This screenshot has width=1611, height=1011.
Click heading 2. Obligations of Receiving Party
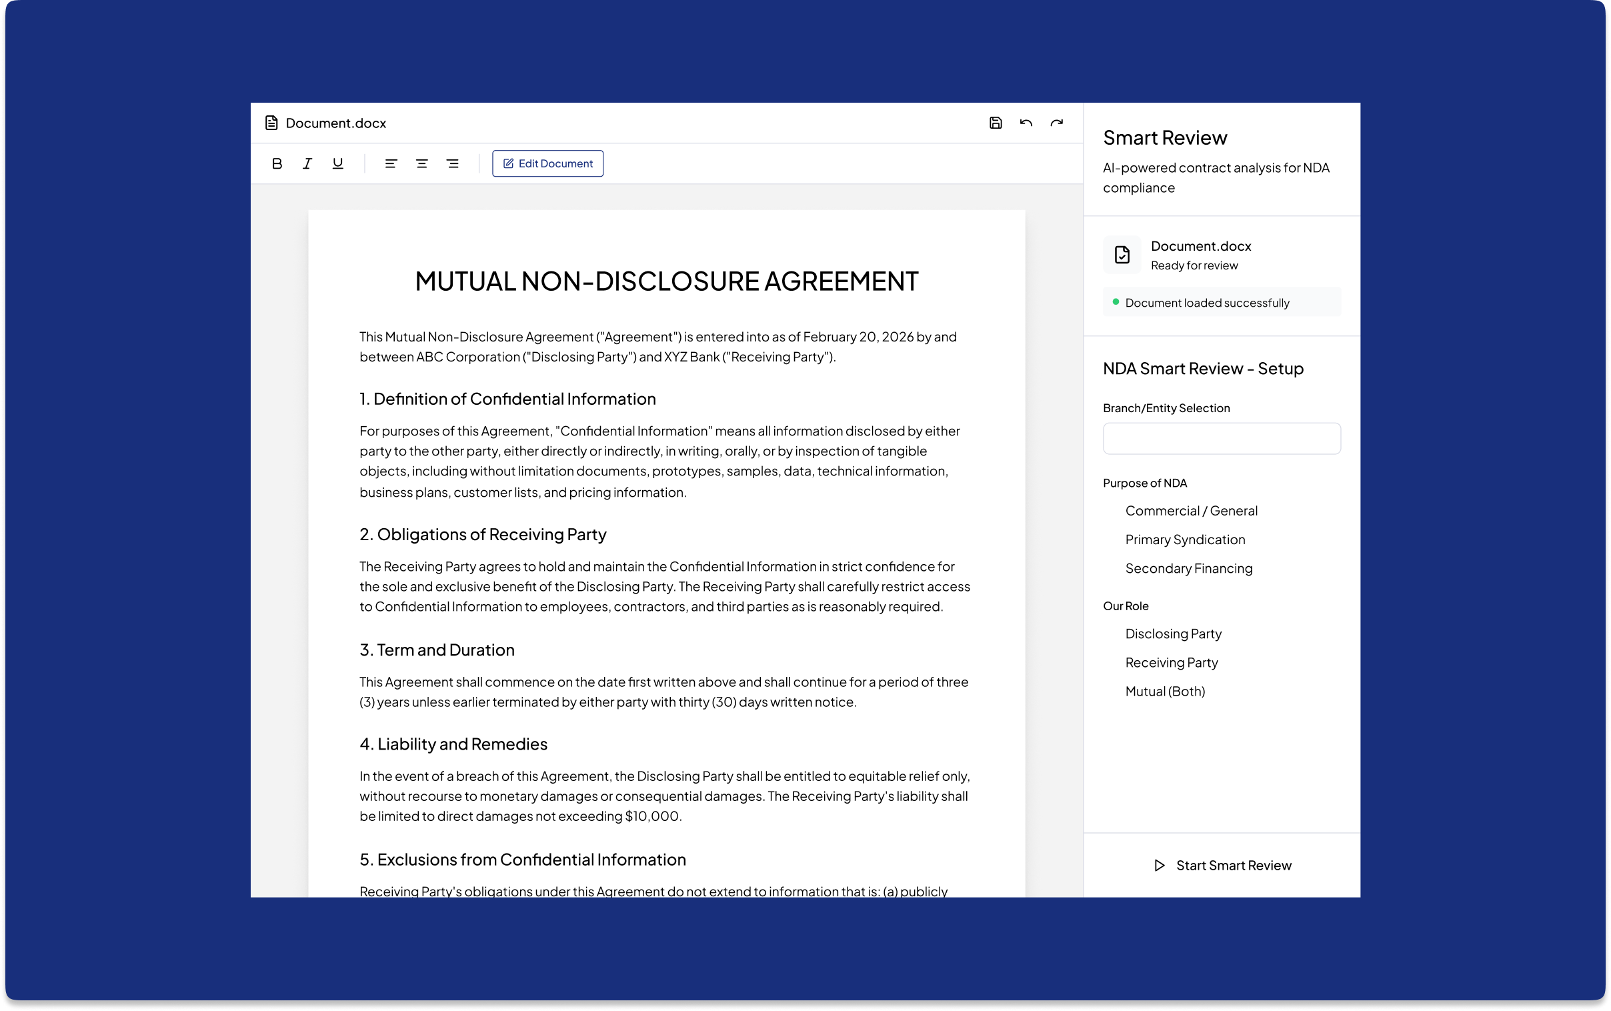(x=483, y=534)
